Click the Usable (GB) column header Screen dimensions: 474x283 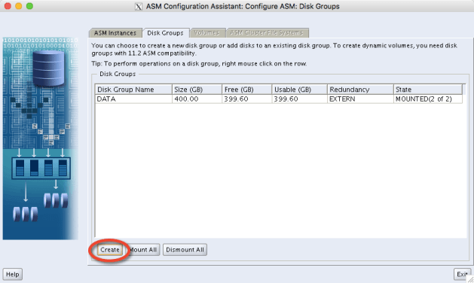tap(299, 90)
